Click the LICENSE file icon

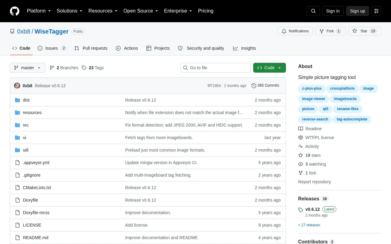pos(17,225)
